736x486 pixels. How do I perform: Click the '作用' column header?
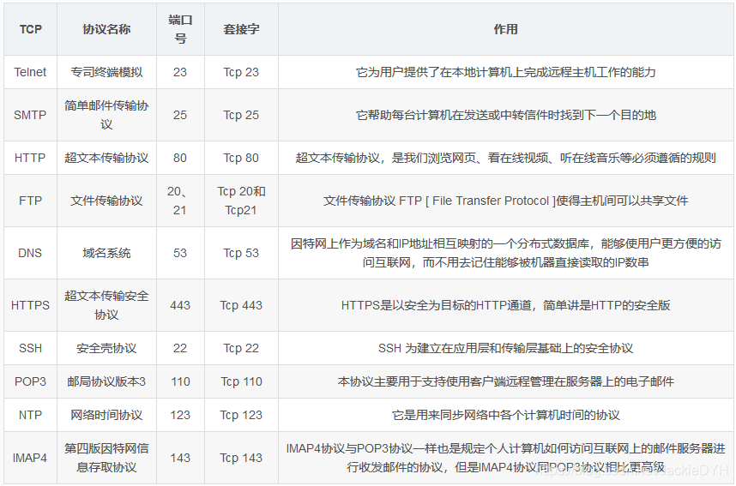pos(505,29)
